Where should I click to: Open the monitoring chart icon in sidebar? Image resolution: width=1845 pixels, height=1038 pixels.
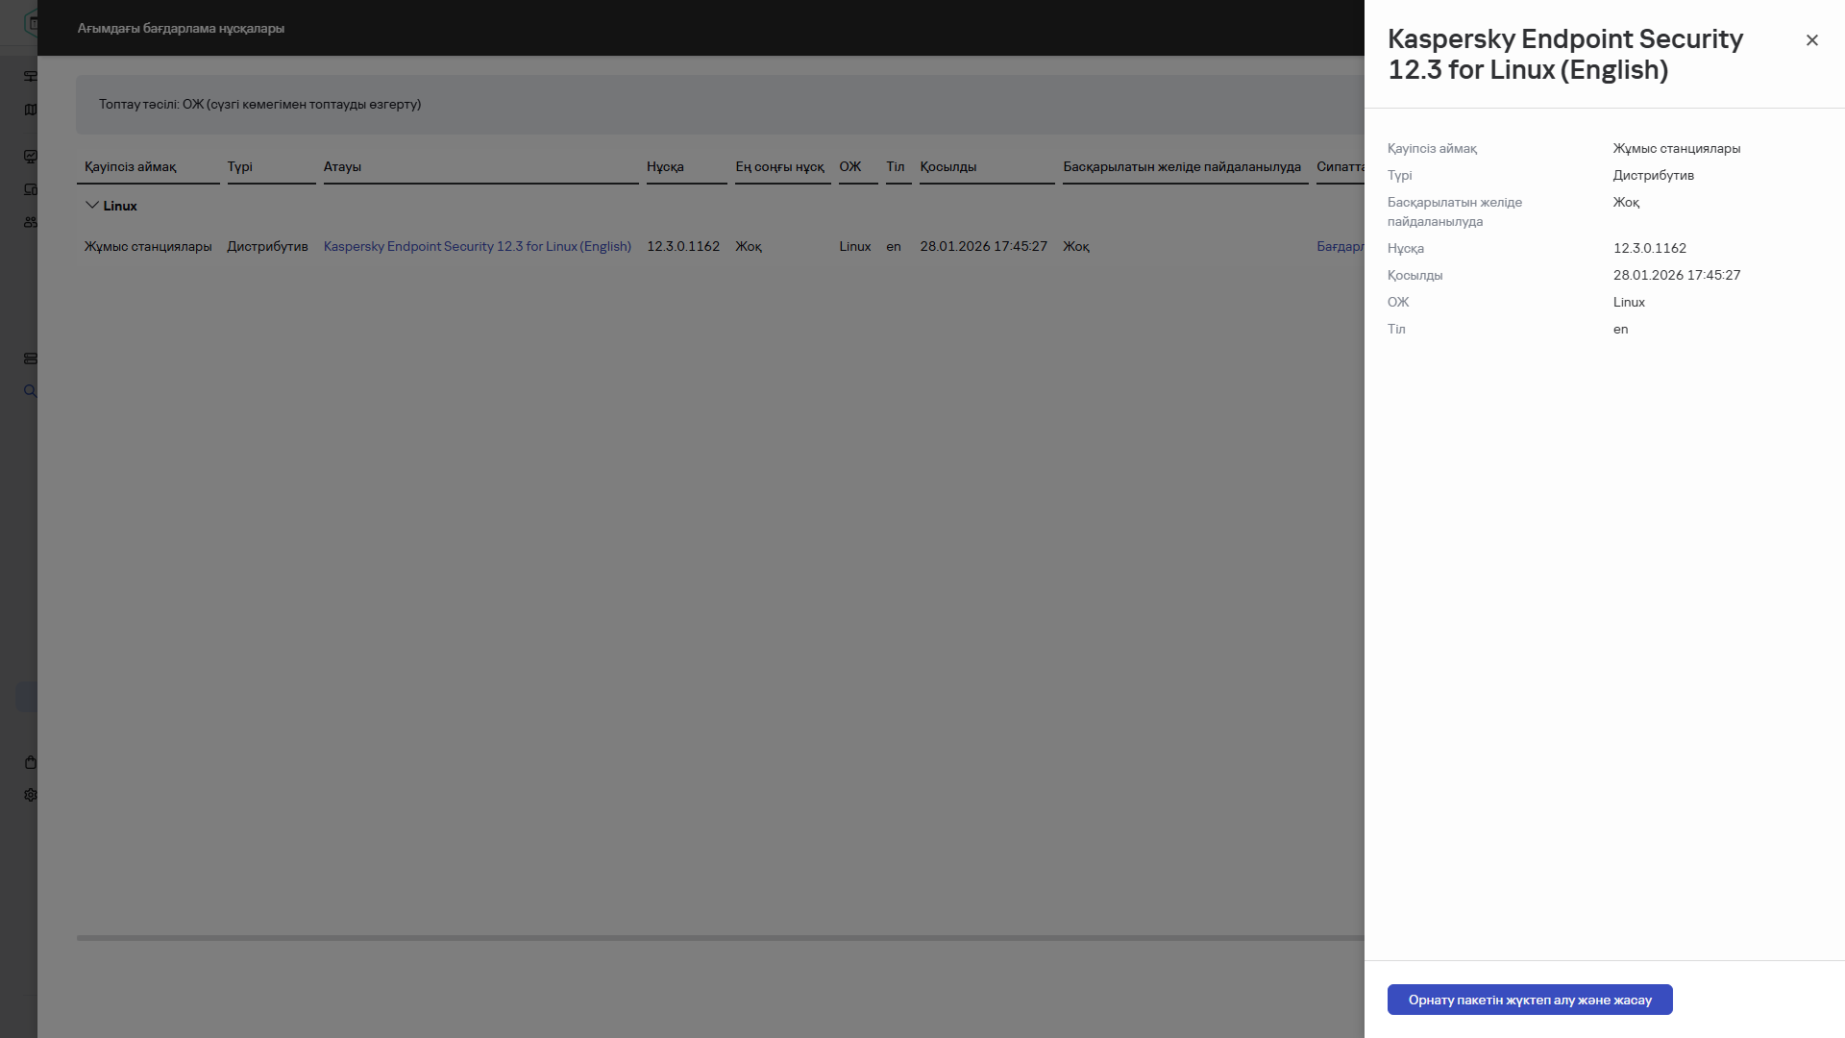coord(31,156)
